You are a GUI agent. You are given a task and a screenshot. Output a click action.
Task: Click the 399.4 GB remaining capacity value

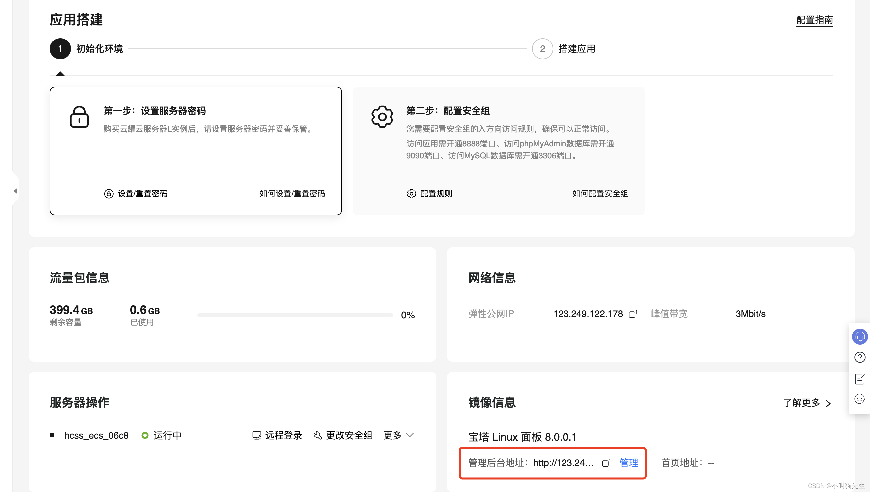click(x=71, y=310)
